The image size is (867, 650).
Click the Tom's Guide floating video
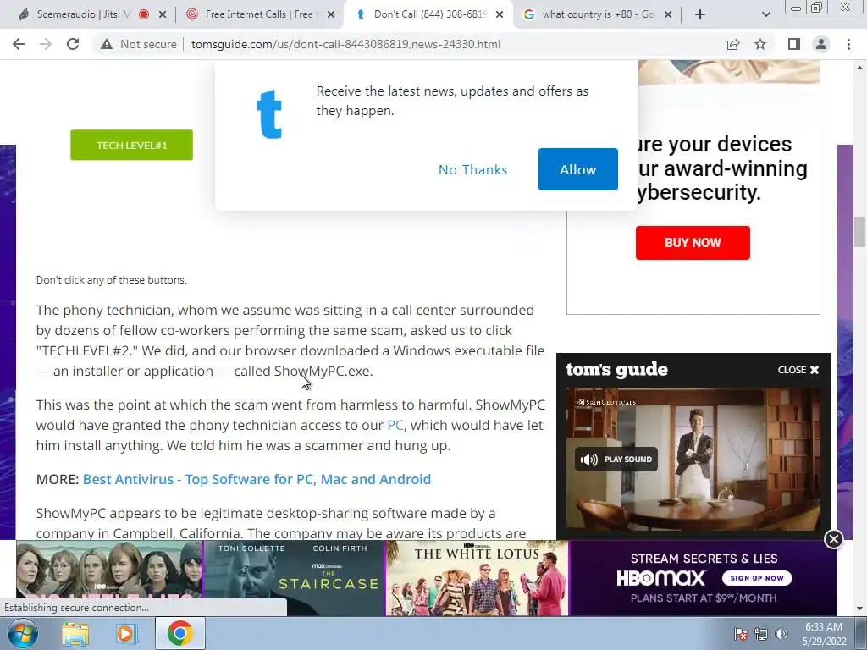[x=693, y=460]
